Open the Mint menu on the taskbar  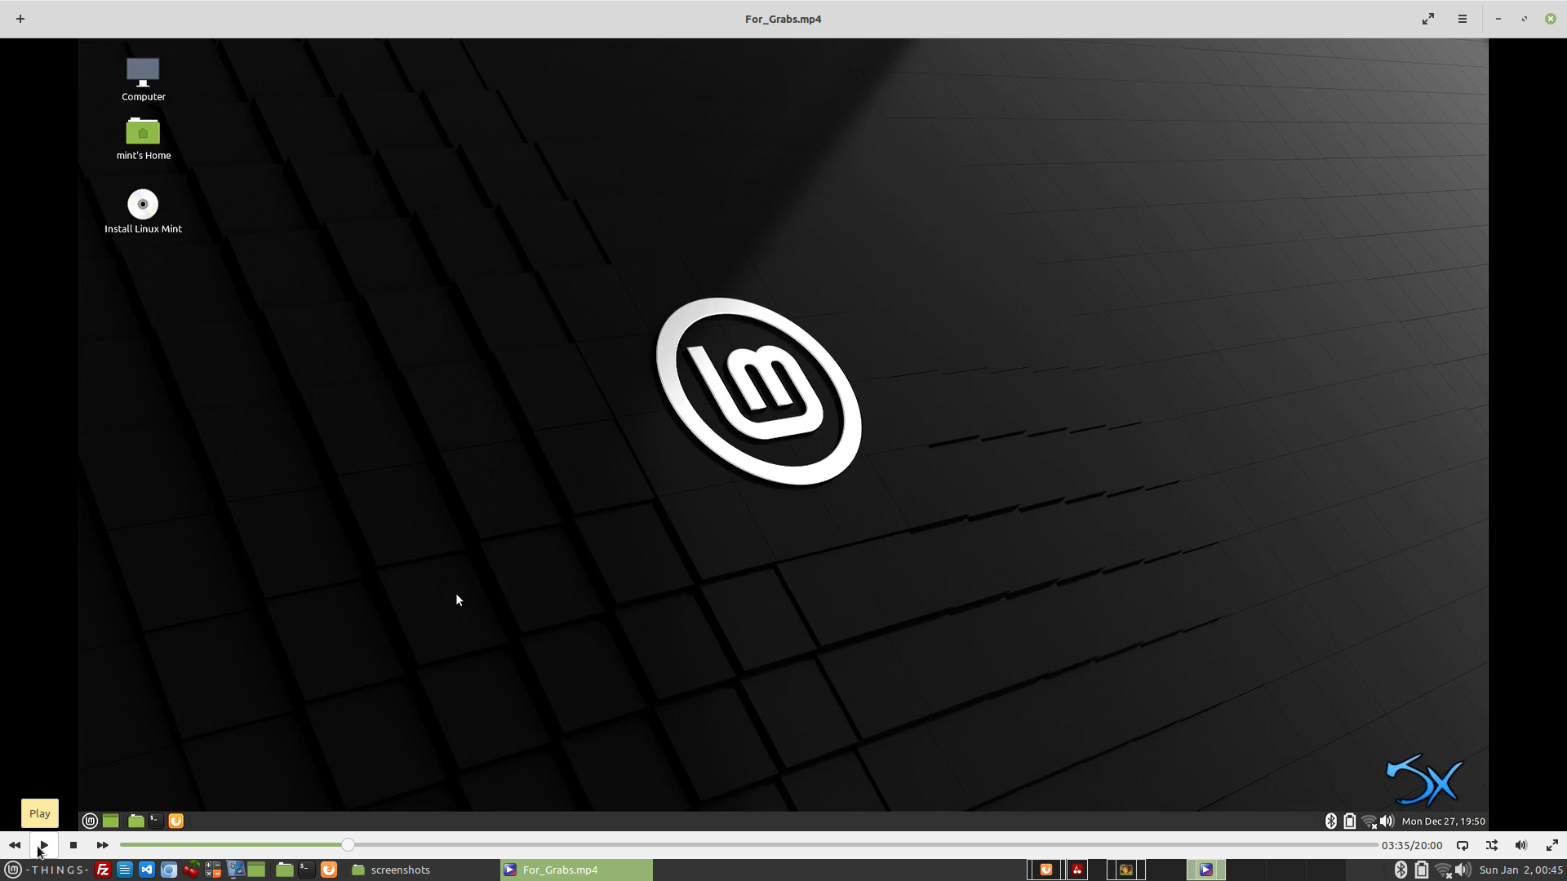coord(13,870)
